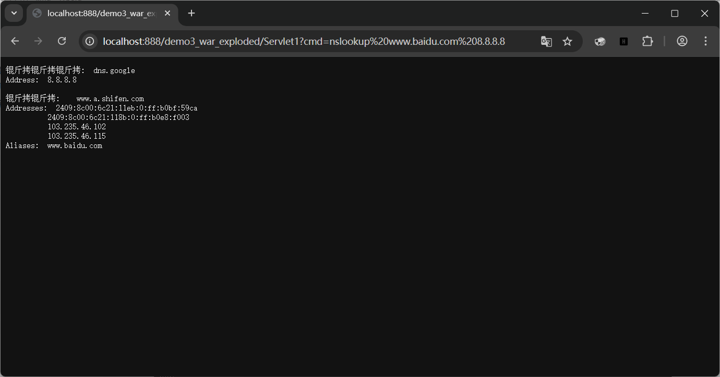The image size is (720, 377).
Task: Select the localhost:888/demo3_war tab
Action: 99,14
